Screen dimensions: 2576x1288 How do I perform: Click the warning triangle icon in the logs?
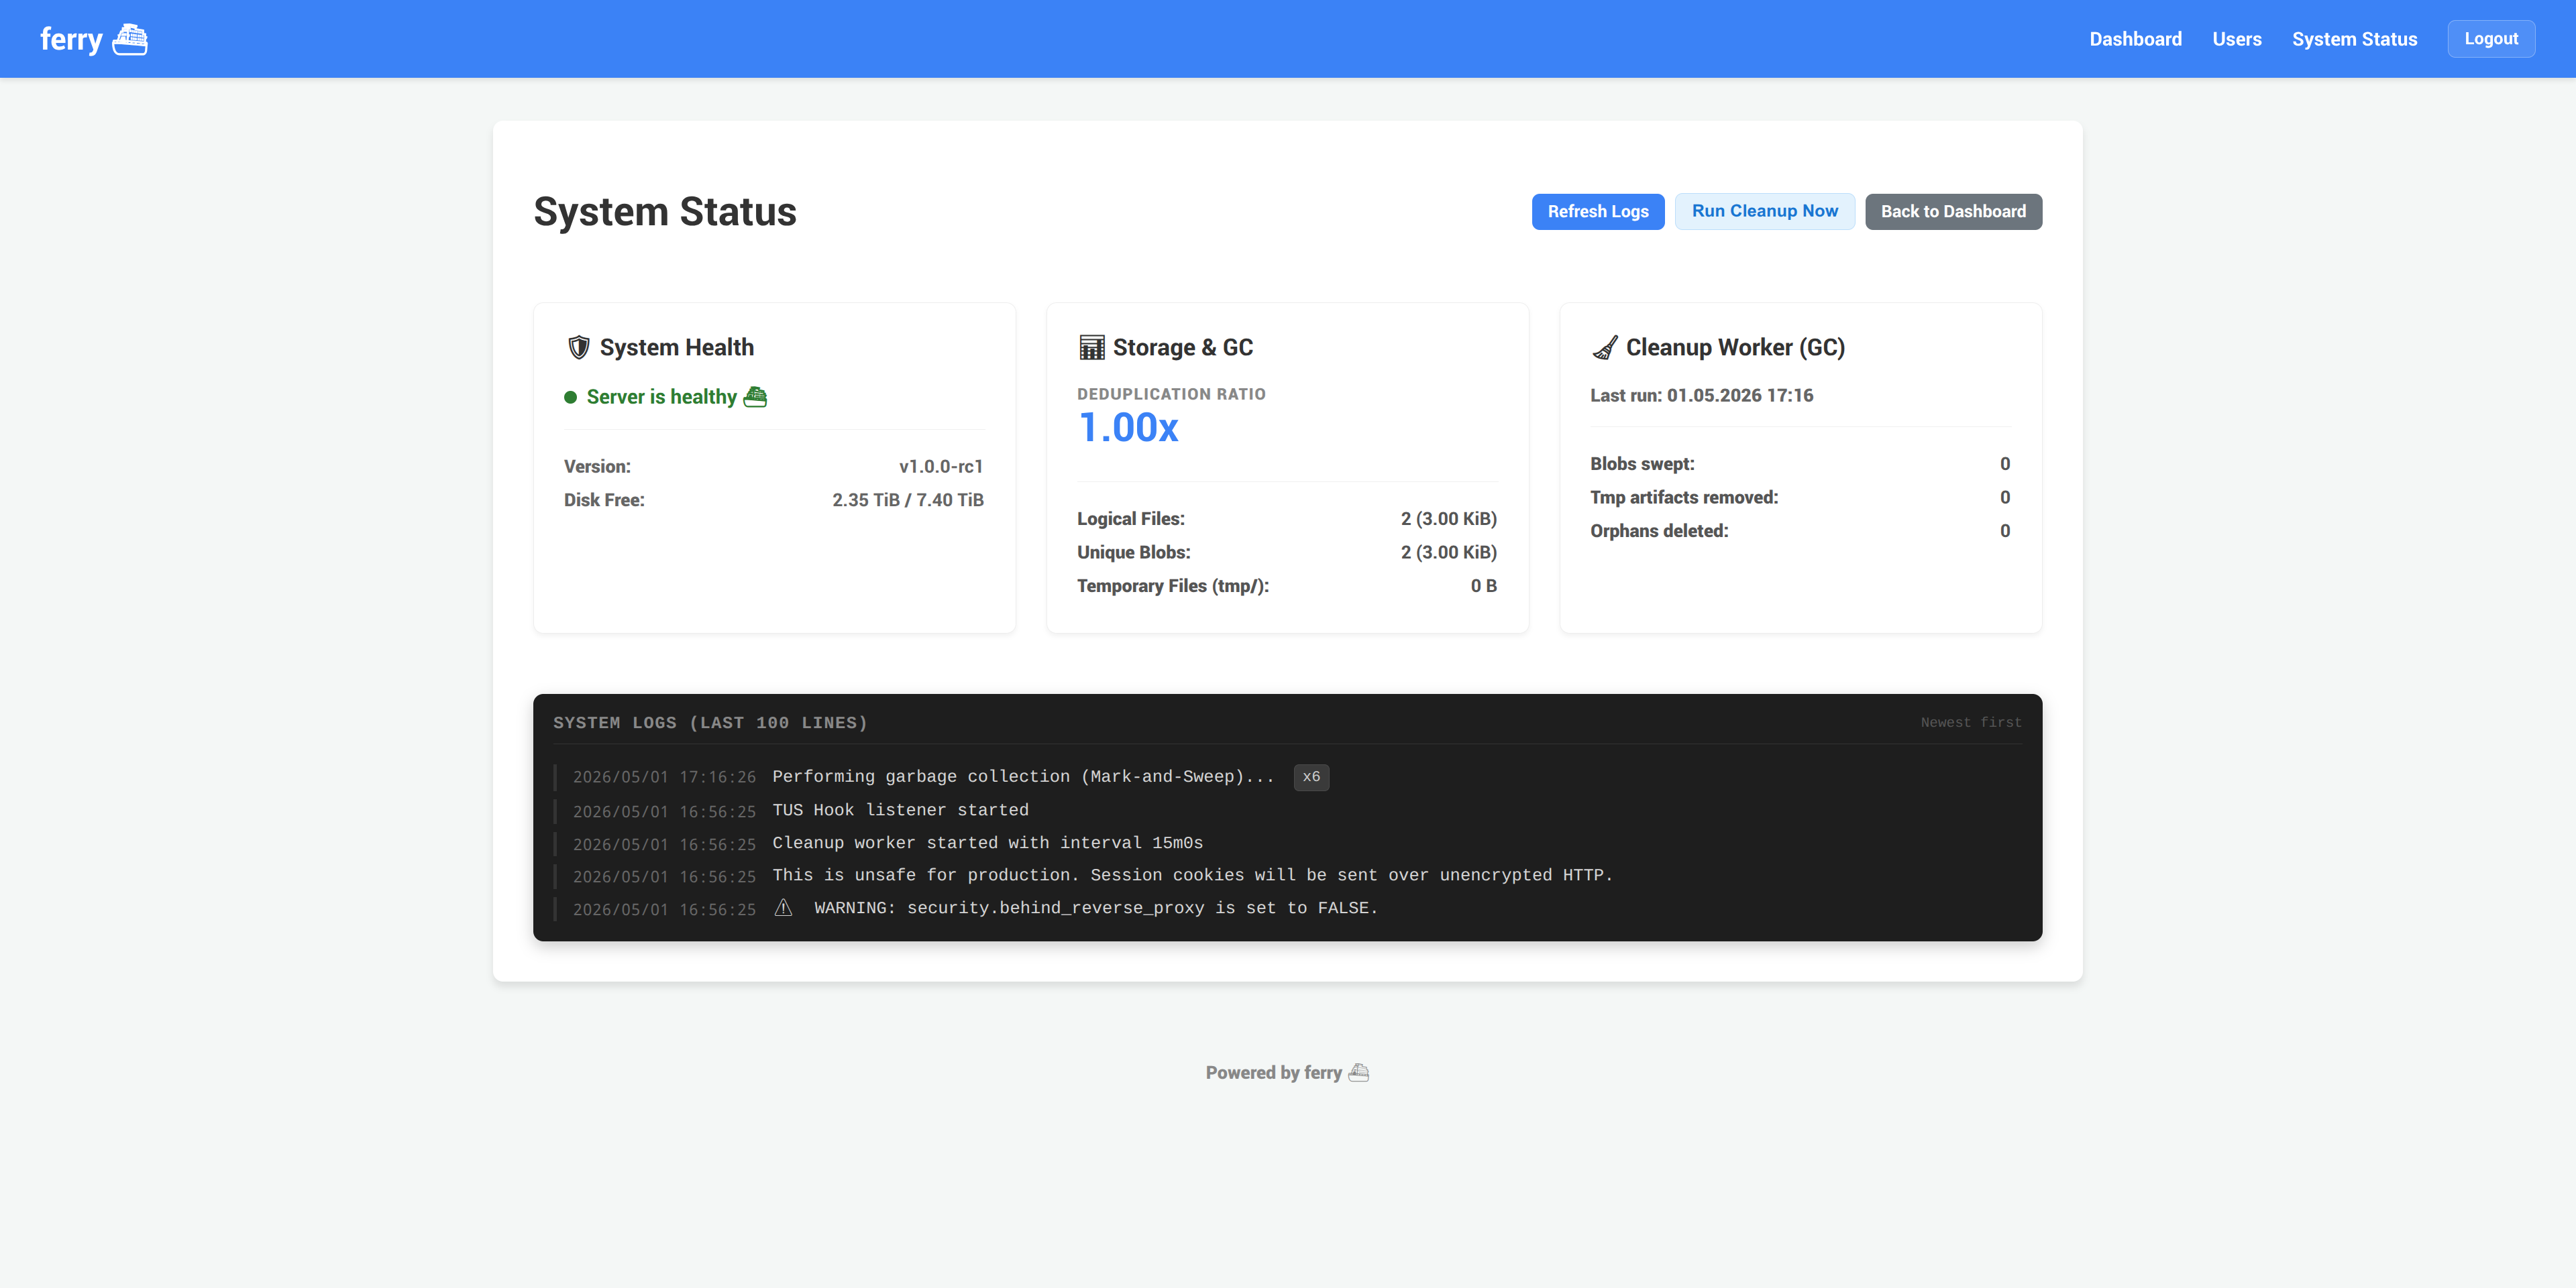(x=784, y=909)
